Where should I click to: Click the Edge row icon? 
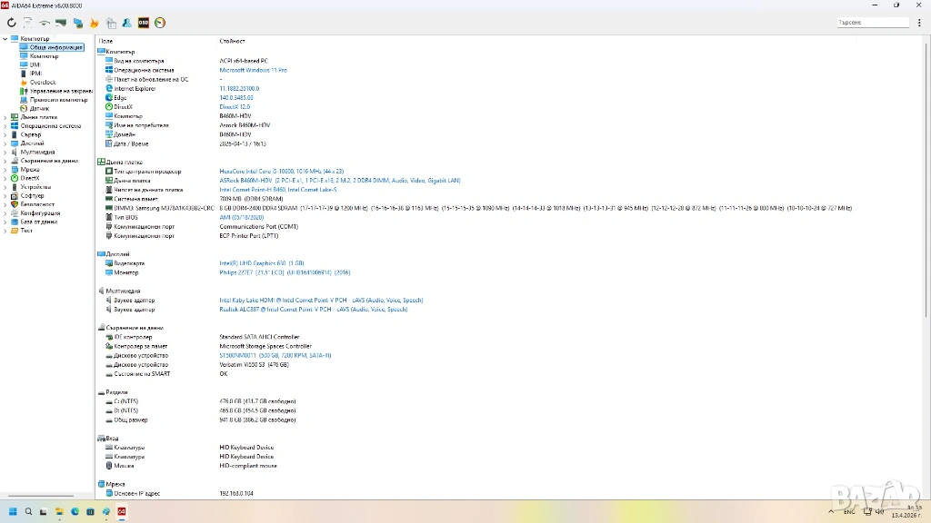(x=109, y=97)
